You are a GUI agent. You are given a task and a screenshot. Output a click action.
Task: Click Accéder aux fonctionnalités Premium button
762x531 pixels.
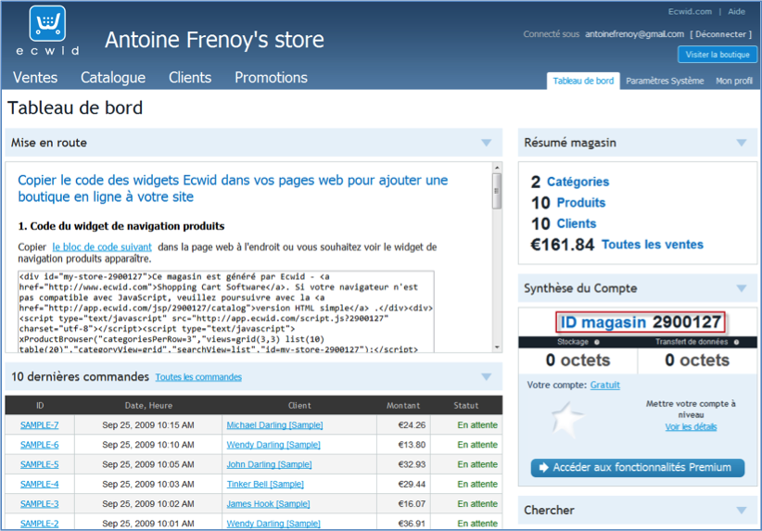[x=637, y=467]
